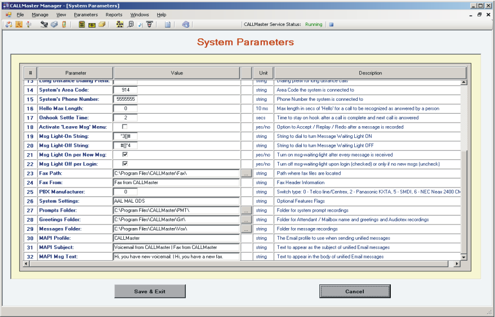The height and width of the screenshot is (317, 495).
Task: Click the yellow envelope mailbox toolbar icon
Action: pos(92,25)
